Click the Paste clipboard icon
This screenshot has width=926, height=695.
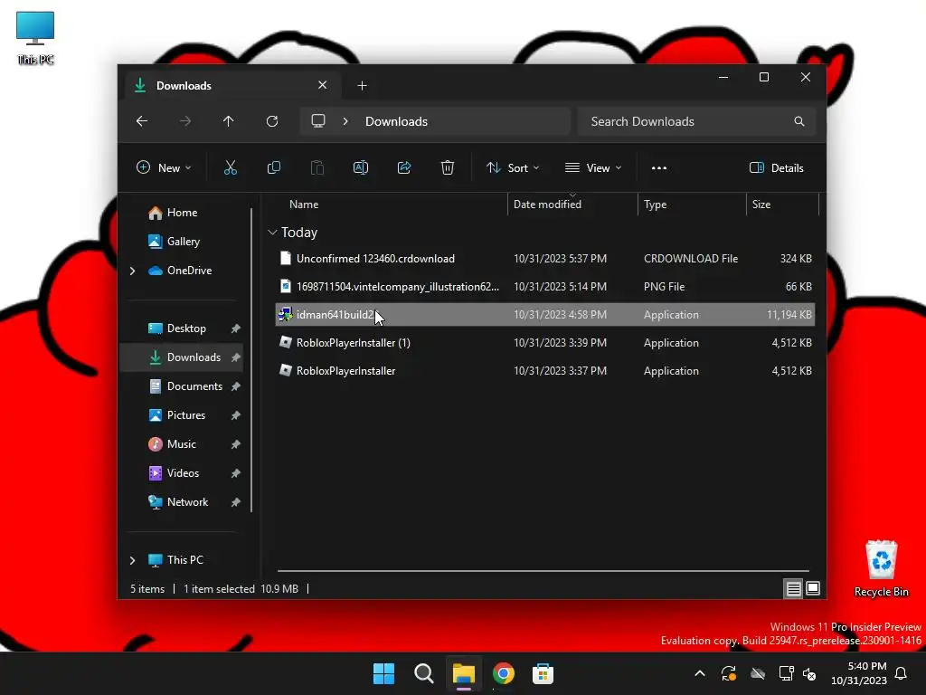[317, 167]
